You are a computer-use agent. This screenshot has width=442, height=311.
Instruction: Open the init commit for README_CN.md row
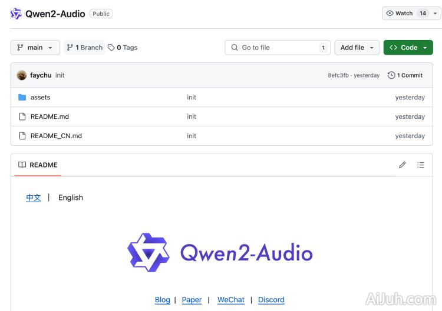point(192,136)
